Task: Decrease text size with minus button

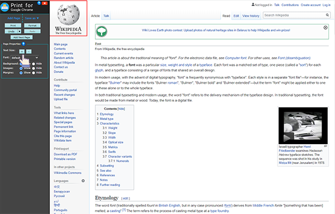Action: pyautogui.click(x=29, y=51)
